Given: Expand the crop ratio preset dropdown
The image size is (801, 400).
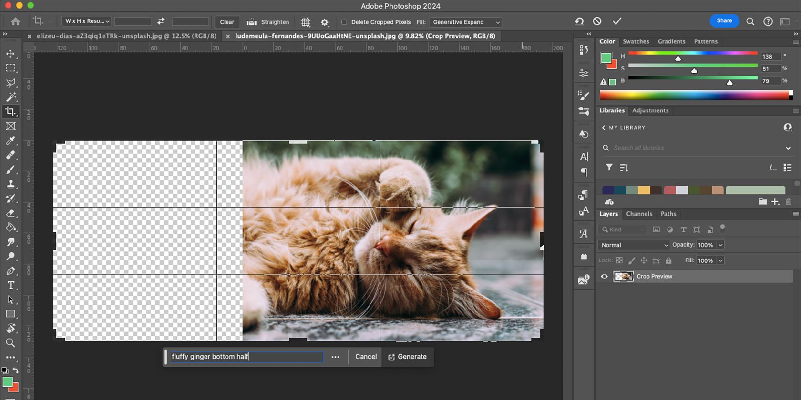Looking at the screenshot, I should pos(86,21).
